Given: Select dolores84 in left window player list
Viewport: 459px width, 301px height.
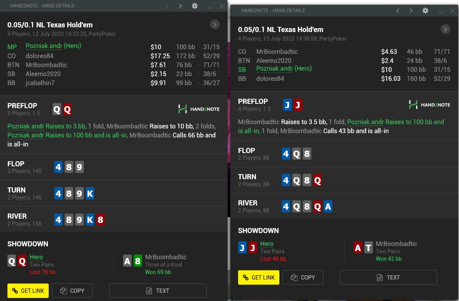Looking at the screenshot, I should 39,56.
